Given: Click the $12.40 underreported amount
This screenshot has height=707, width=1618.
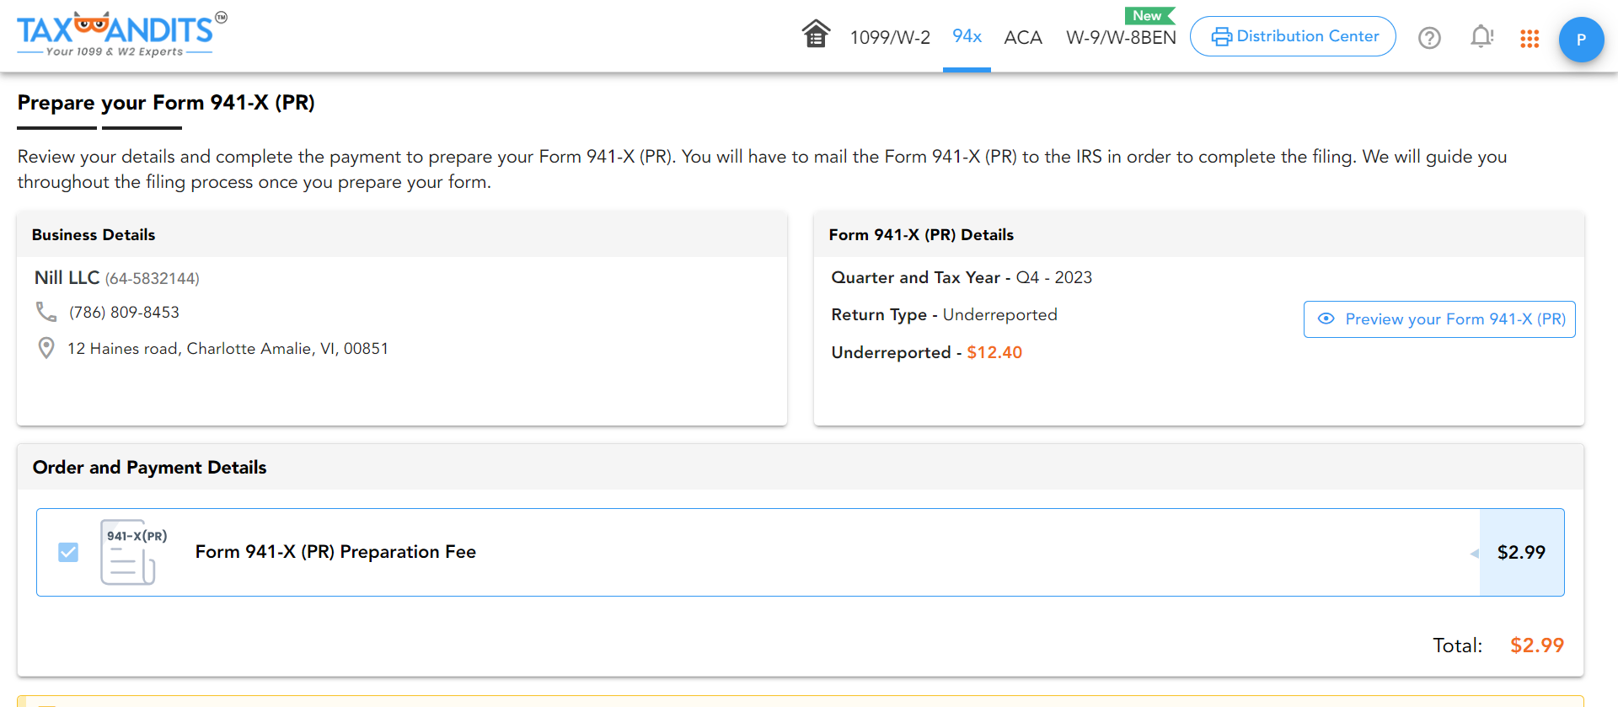Looking at the screenshot, I should 994,352.
